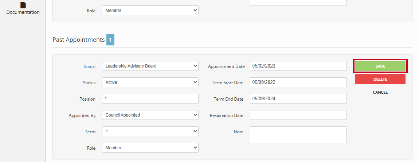Image resolution: width=419 pixels, height=162 pixels.
Task: Click the Term End Date field 05/09/2024
Action: [x=298, y=98]
